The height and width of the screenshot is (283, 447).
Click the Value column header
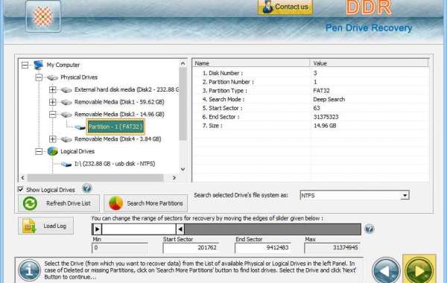click(370, 63)
